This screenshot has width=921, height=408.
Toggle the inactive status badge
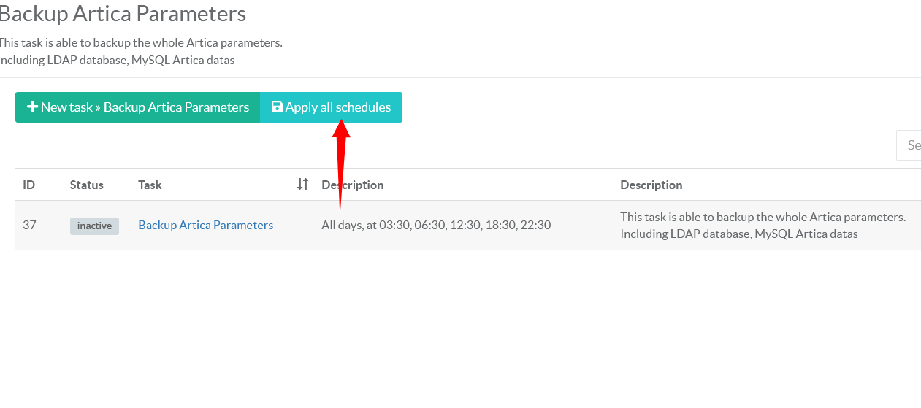click(x=94, y=226)
